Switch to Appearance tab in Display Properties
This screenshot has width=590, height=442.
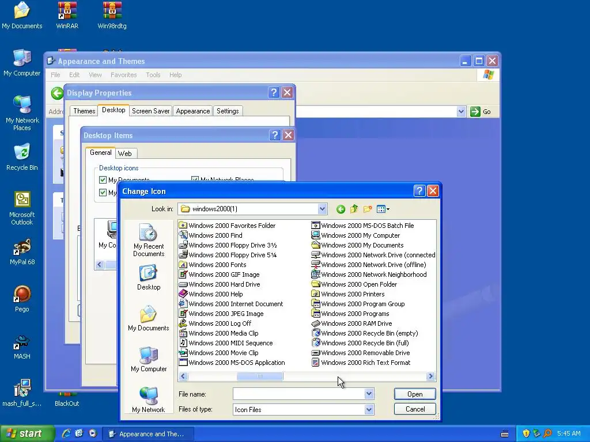click(x=192, y=111)
